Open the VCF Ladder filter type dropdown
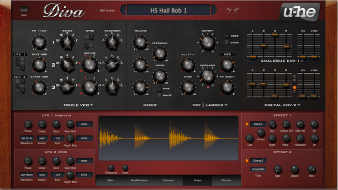338x190 pixels. (x=226, y=105)
